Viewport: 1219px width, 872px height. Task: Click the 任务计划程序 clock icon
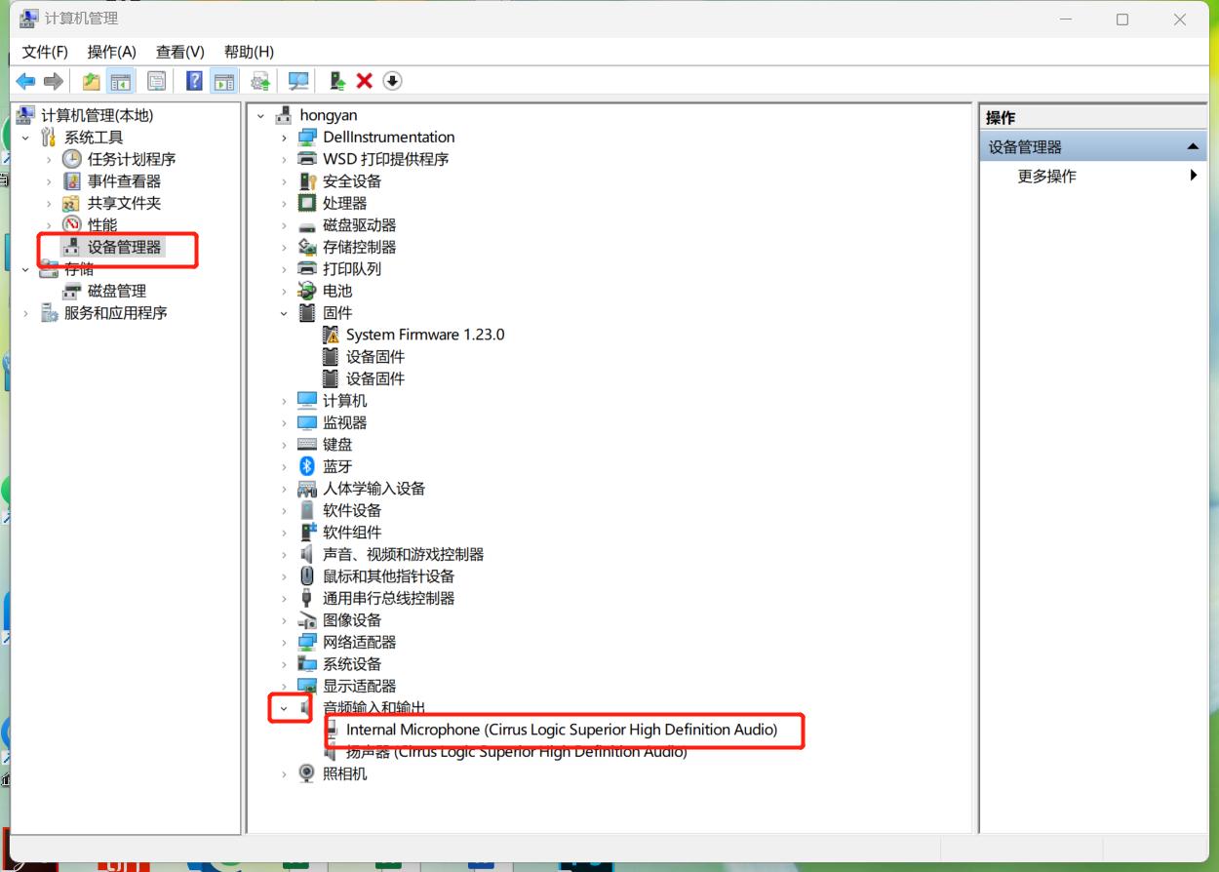coord(72,159)
